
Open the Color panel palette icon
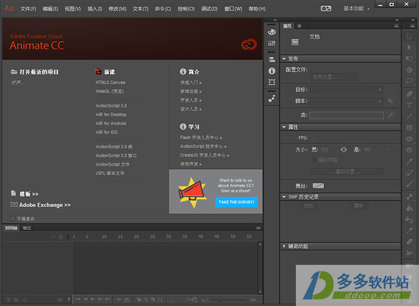tap(272, 32)
